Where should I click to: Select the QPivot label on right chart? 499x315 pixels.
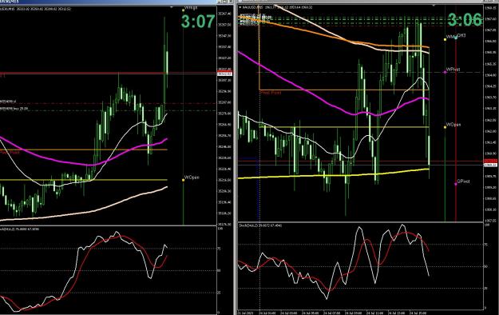[x=463, y=181]
